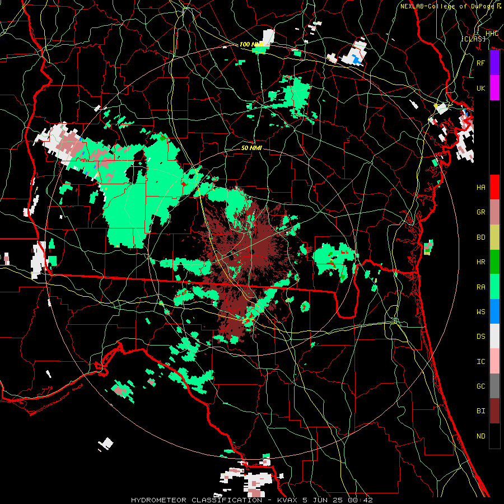The height and width of the screenshot is (504, 504).
Task: Click the '[CLAS]' units label
Action: click(x=473, y=39)
